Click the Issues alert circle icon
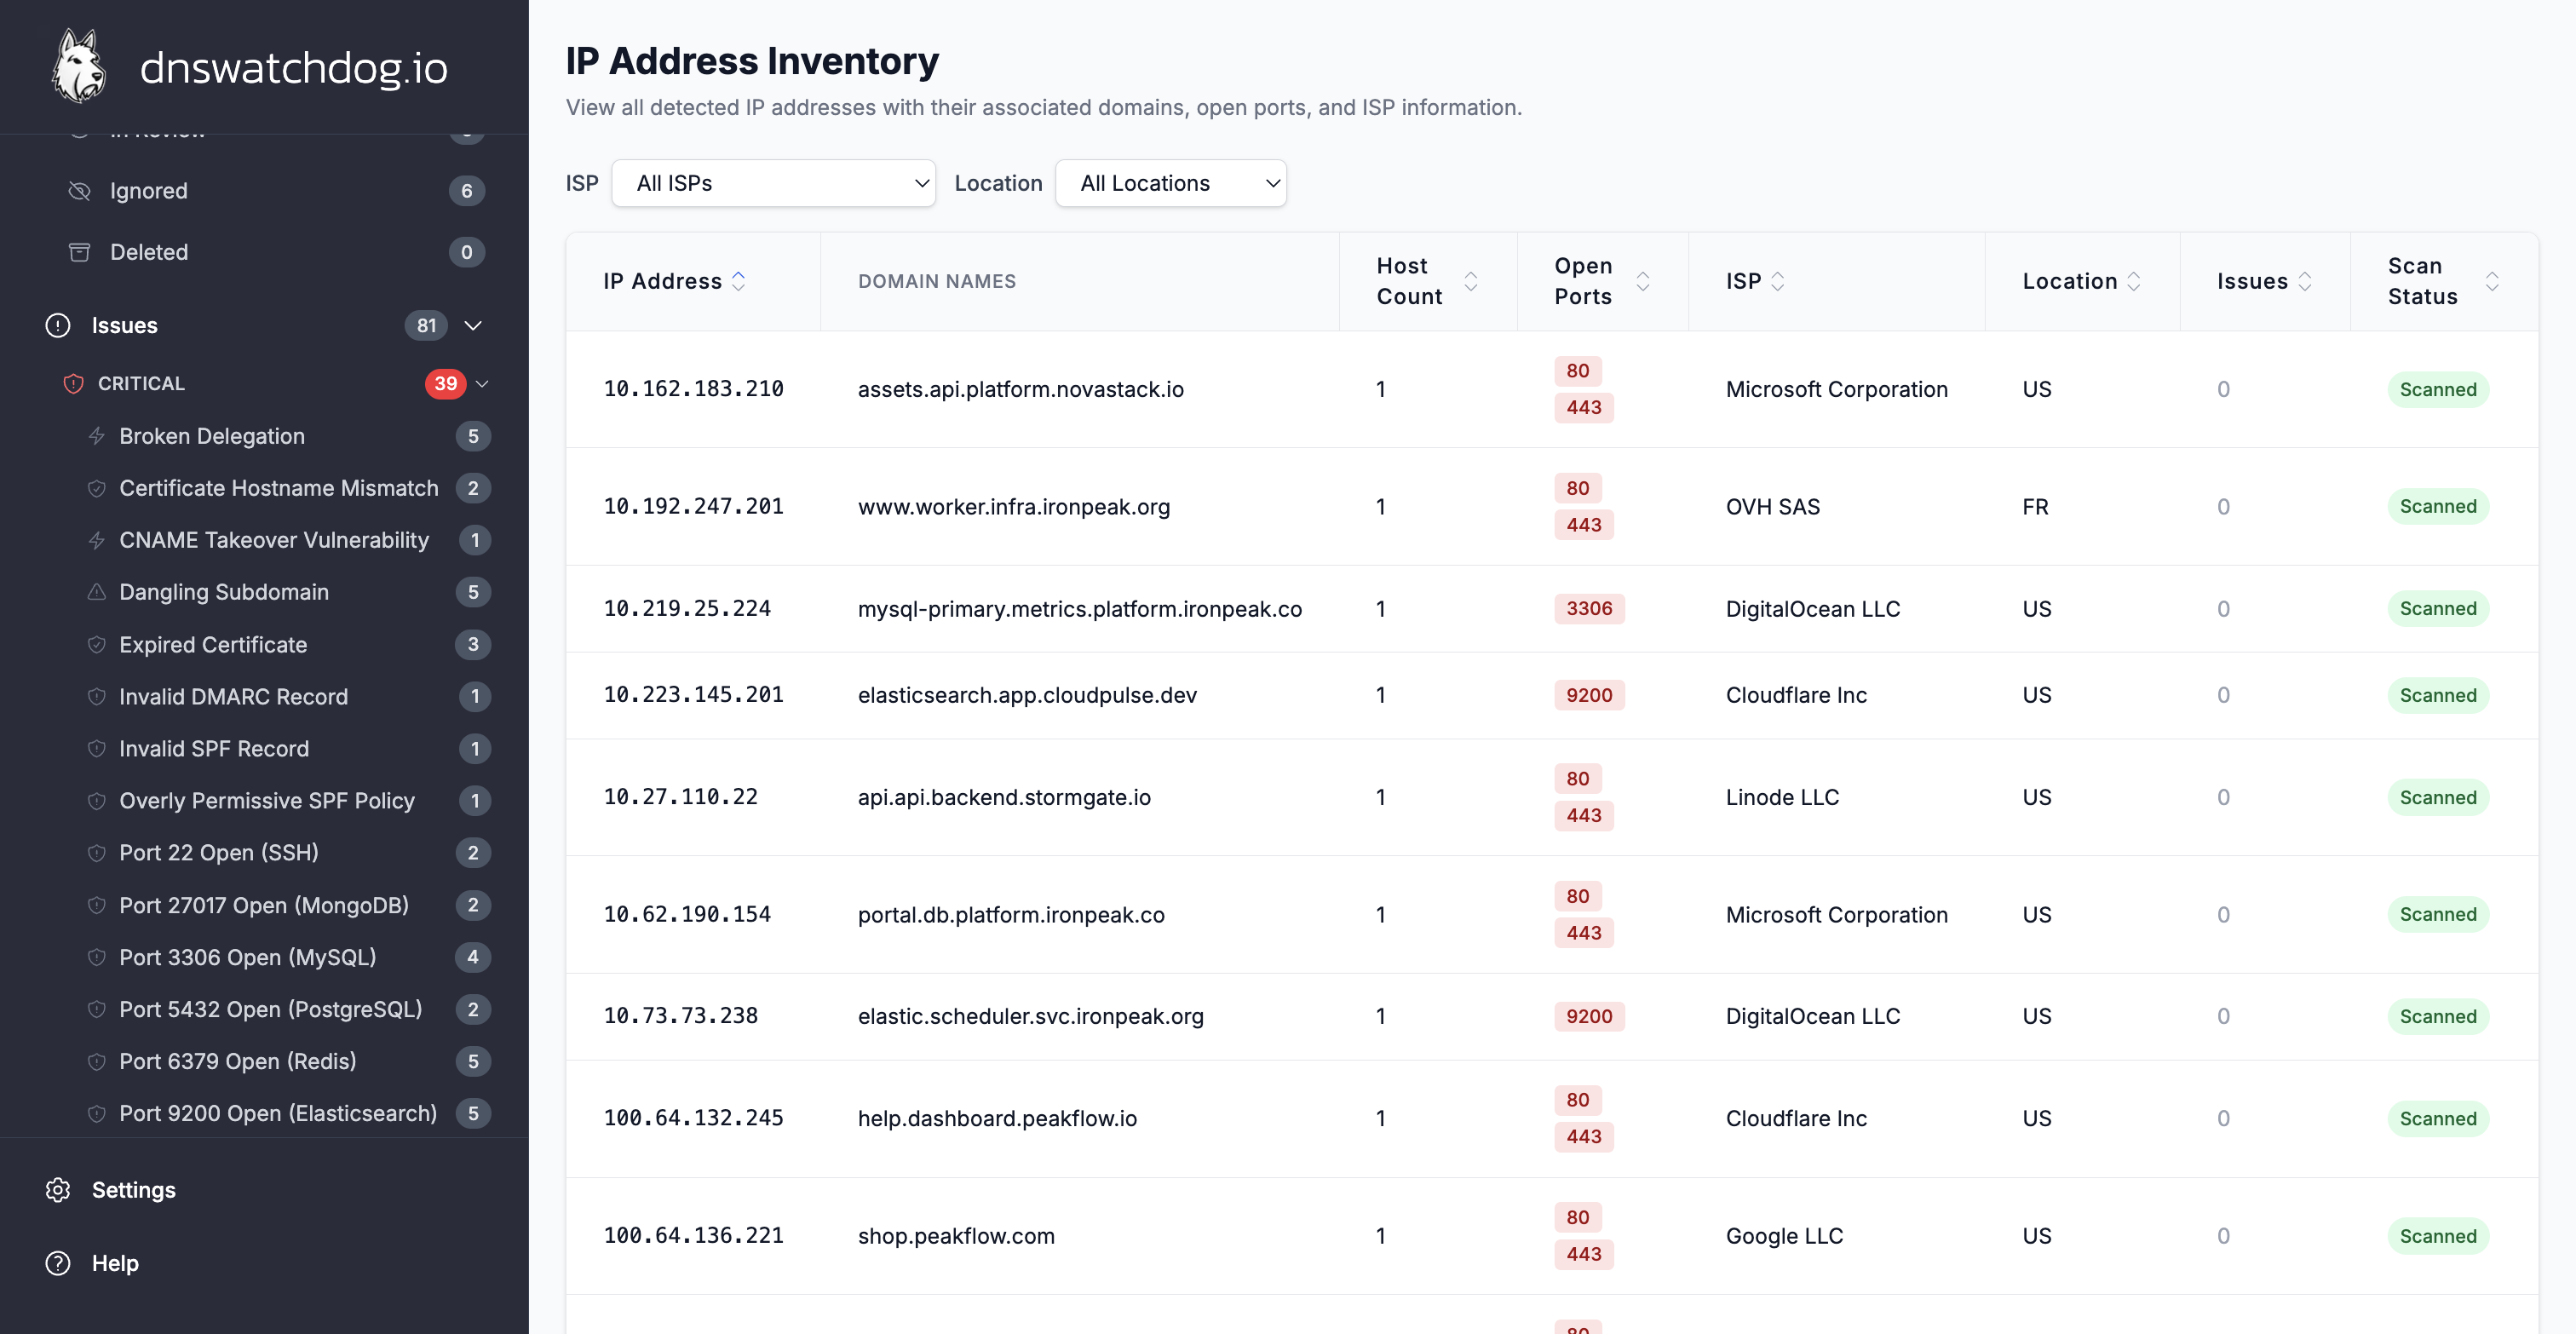 [x=58, y=325]
